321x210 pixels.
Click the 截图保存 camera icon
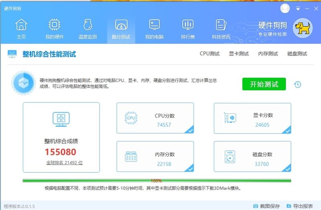point(256,206)
